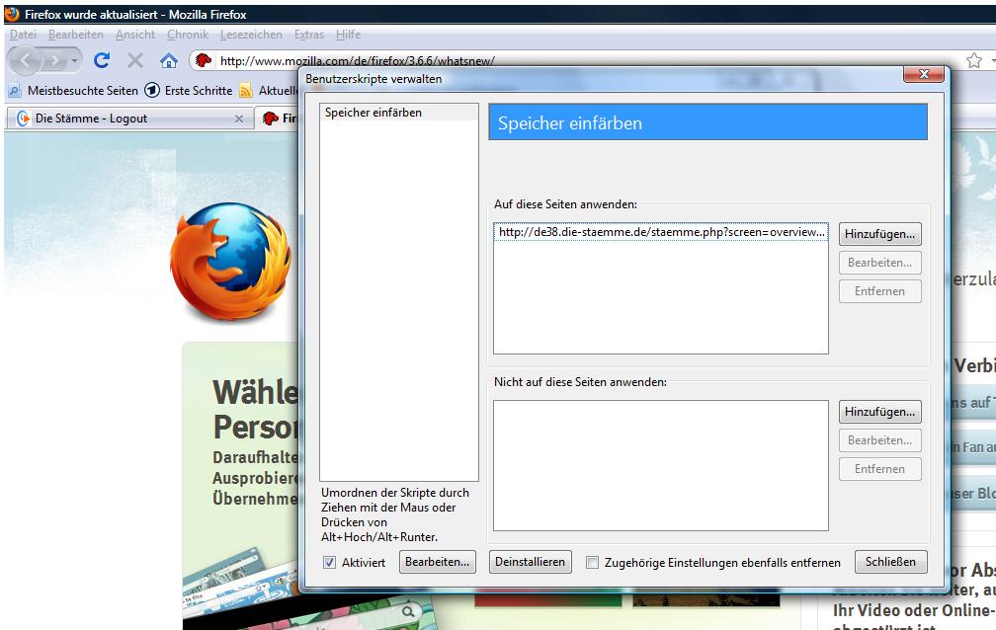Close the Die Stämme - Logout tab
Image resolution: width=996 pixels, height=630 pixels.
pyautogui.click(x=239, y=118)
